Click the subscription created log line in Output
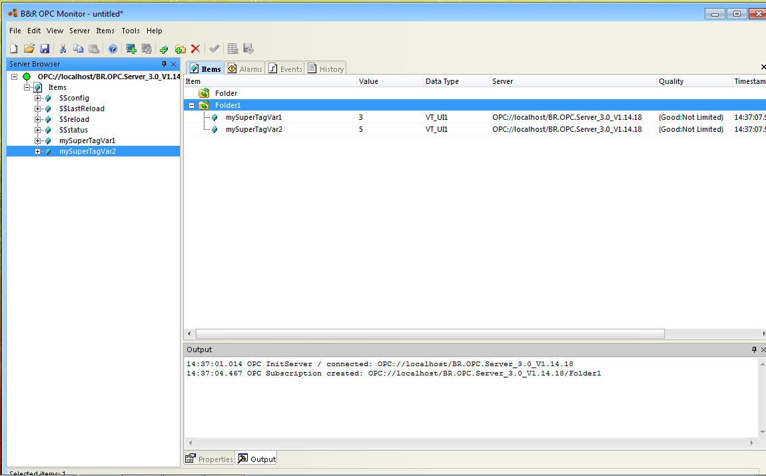The height and width of the screenshot is (476, 766). (394, 373)
